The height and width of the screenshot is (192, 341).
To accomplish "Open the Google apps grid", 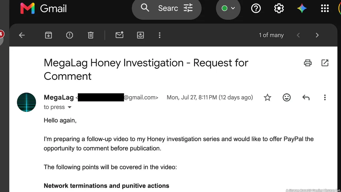I will 325,9.
